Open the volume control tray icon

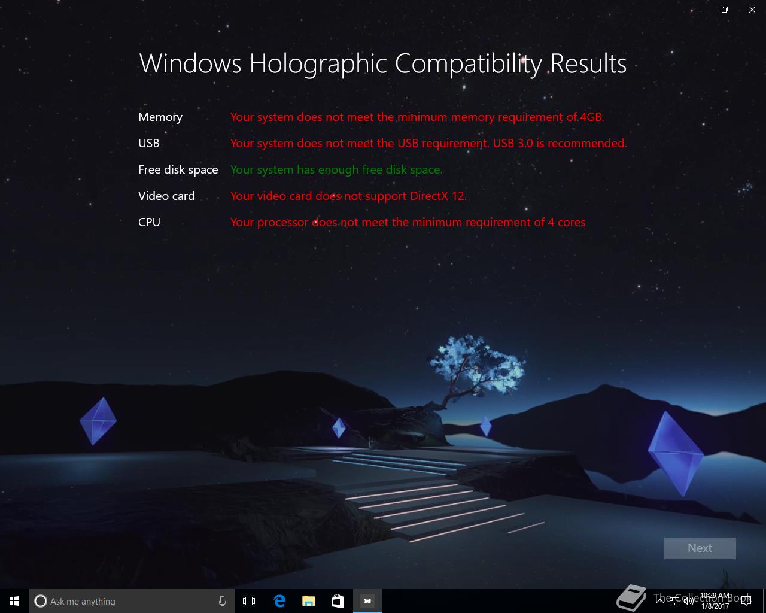pos(688,601)
